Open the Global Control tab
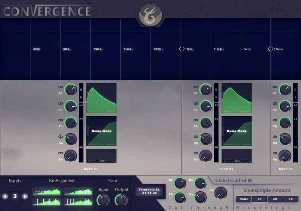This screenshot has height=211, width=301. click(x=230, y=181)
